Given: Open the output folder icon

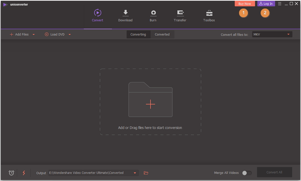Looking at the screenshot, I should [x=146, y=173].
